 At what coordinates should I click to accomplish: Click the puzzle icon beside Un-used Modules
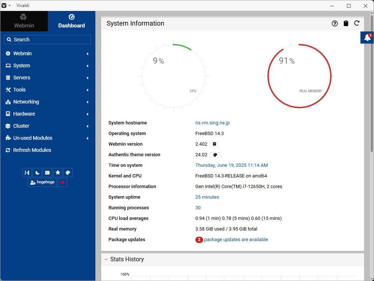pos(8,138)
